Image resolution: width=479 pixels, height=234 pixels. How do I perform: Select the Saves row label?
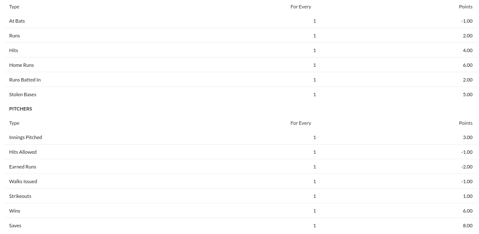click(15, 226)
